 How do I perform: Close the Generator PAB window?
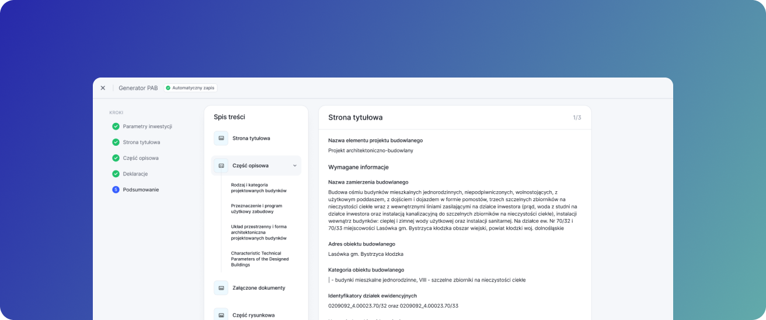103,88
